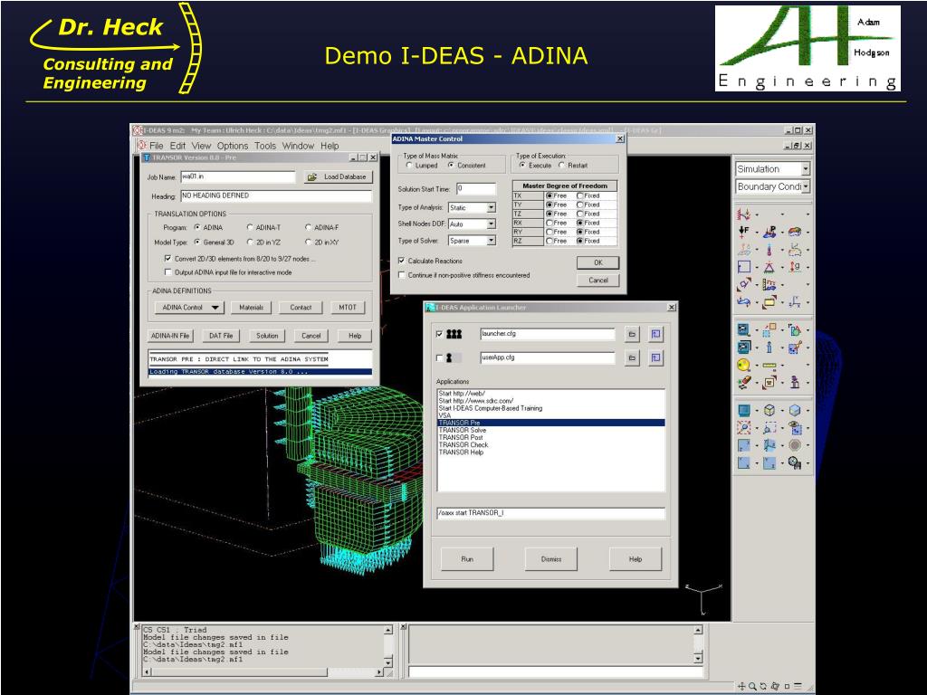Click the rotate arrows icon in status bar

pyautogui.click(x=763, y=686)
